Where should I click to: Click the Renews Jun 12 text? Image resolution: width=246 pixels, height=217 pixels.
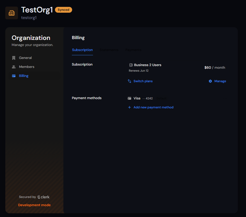pos(138,71)
